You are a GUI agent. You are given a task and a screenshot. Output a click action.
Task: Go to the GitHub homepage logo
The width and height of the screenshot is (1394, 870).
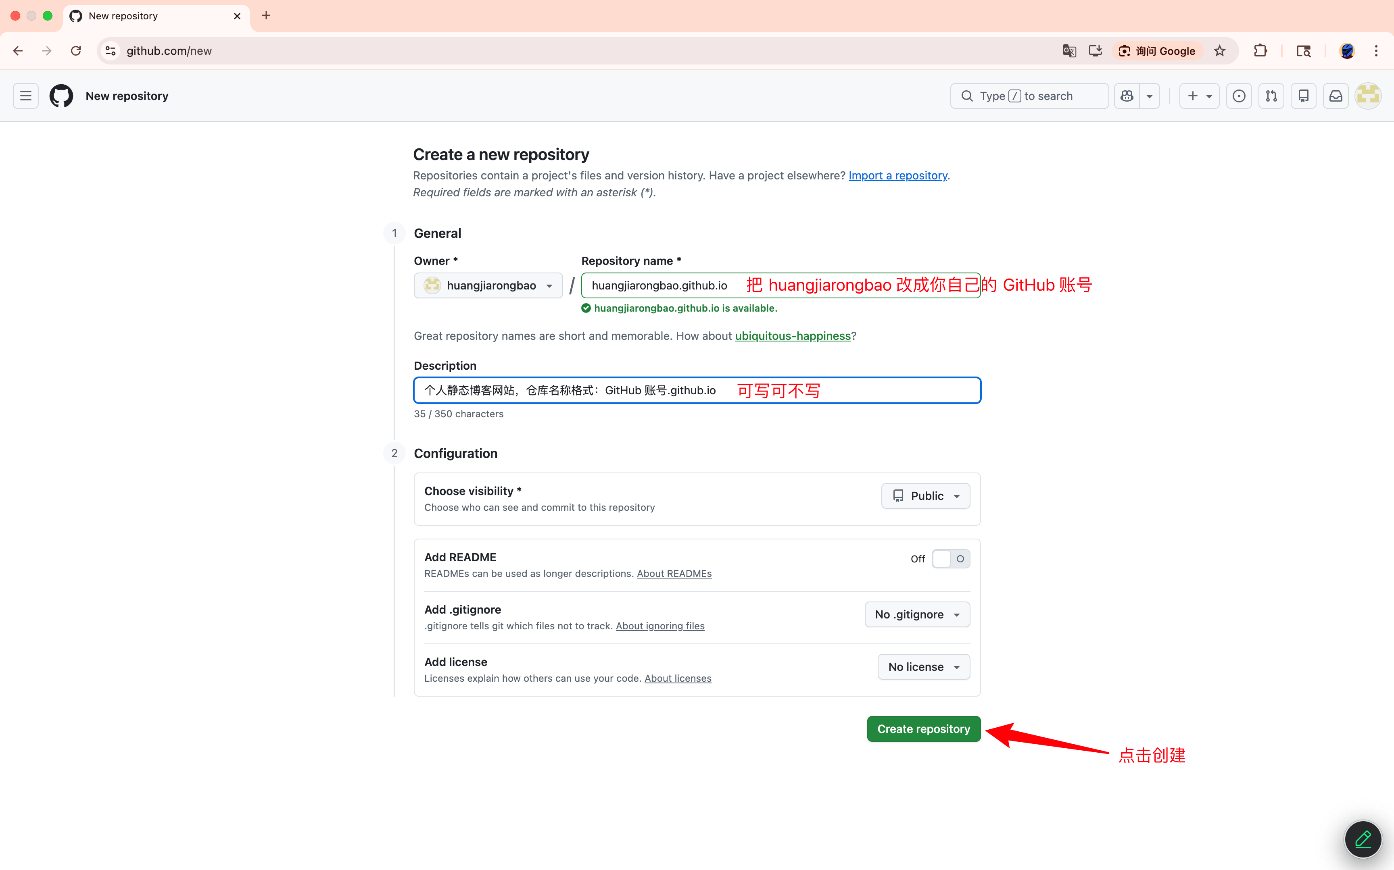(x=61, y=96)
